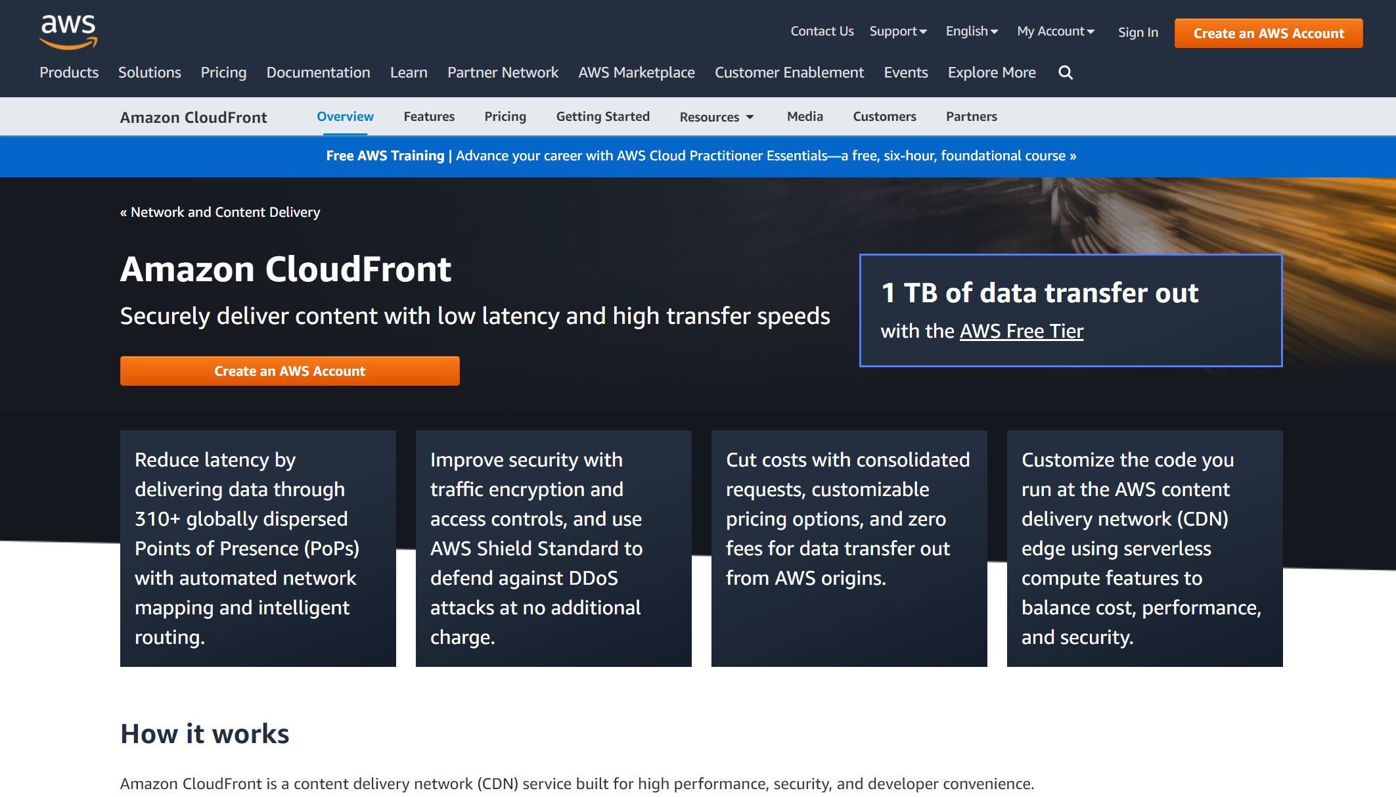Screen dimensions: 1396x797
Task: Click the 1 TB of data transfer out box
Action: tap(1071, 311)
